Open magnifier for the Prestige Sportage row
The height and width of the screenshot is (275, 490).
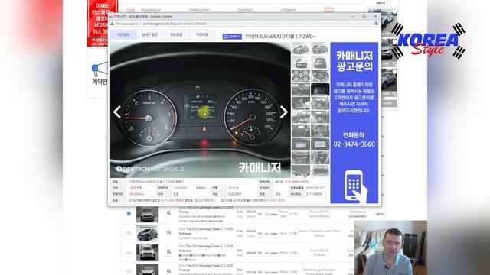pyautogui.click(x=168, y=271)
